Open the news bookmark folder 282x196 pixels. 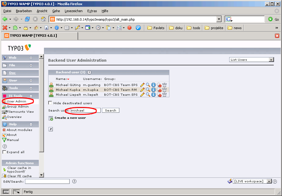235,28
